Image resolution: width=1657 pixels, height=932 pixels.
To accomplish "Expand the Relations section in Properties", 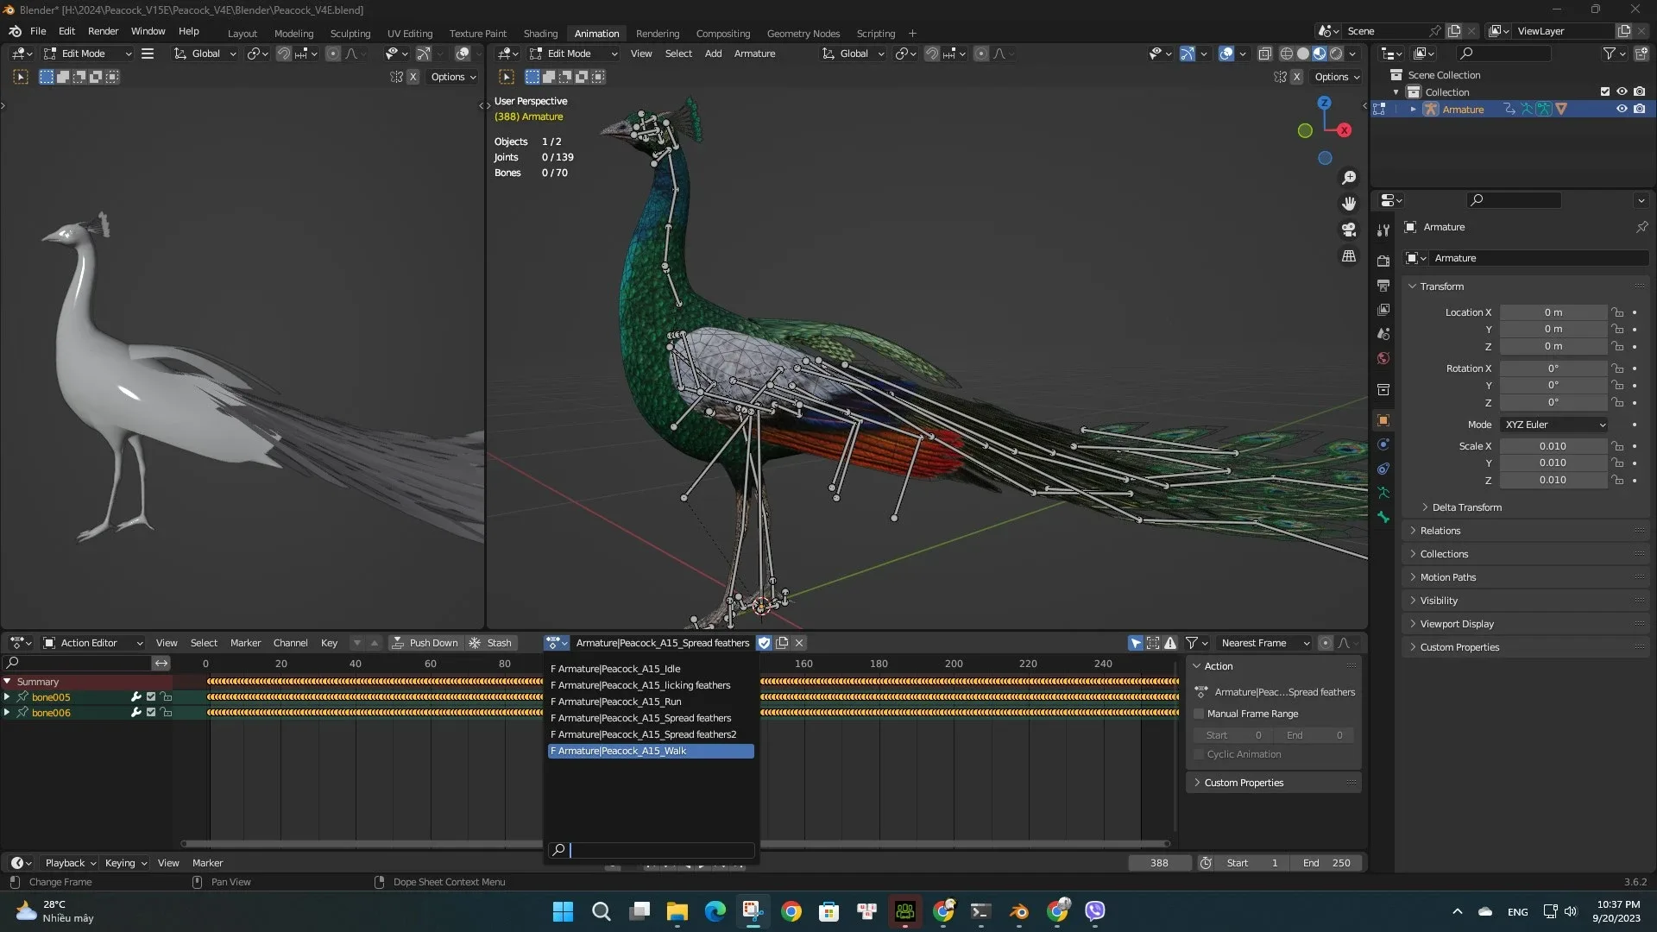I will [1440, 531].
